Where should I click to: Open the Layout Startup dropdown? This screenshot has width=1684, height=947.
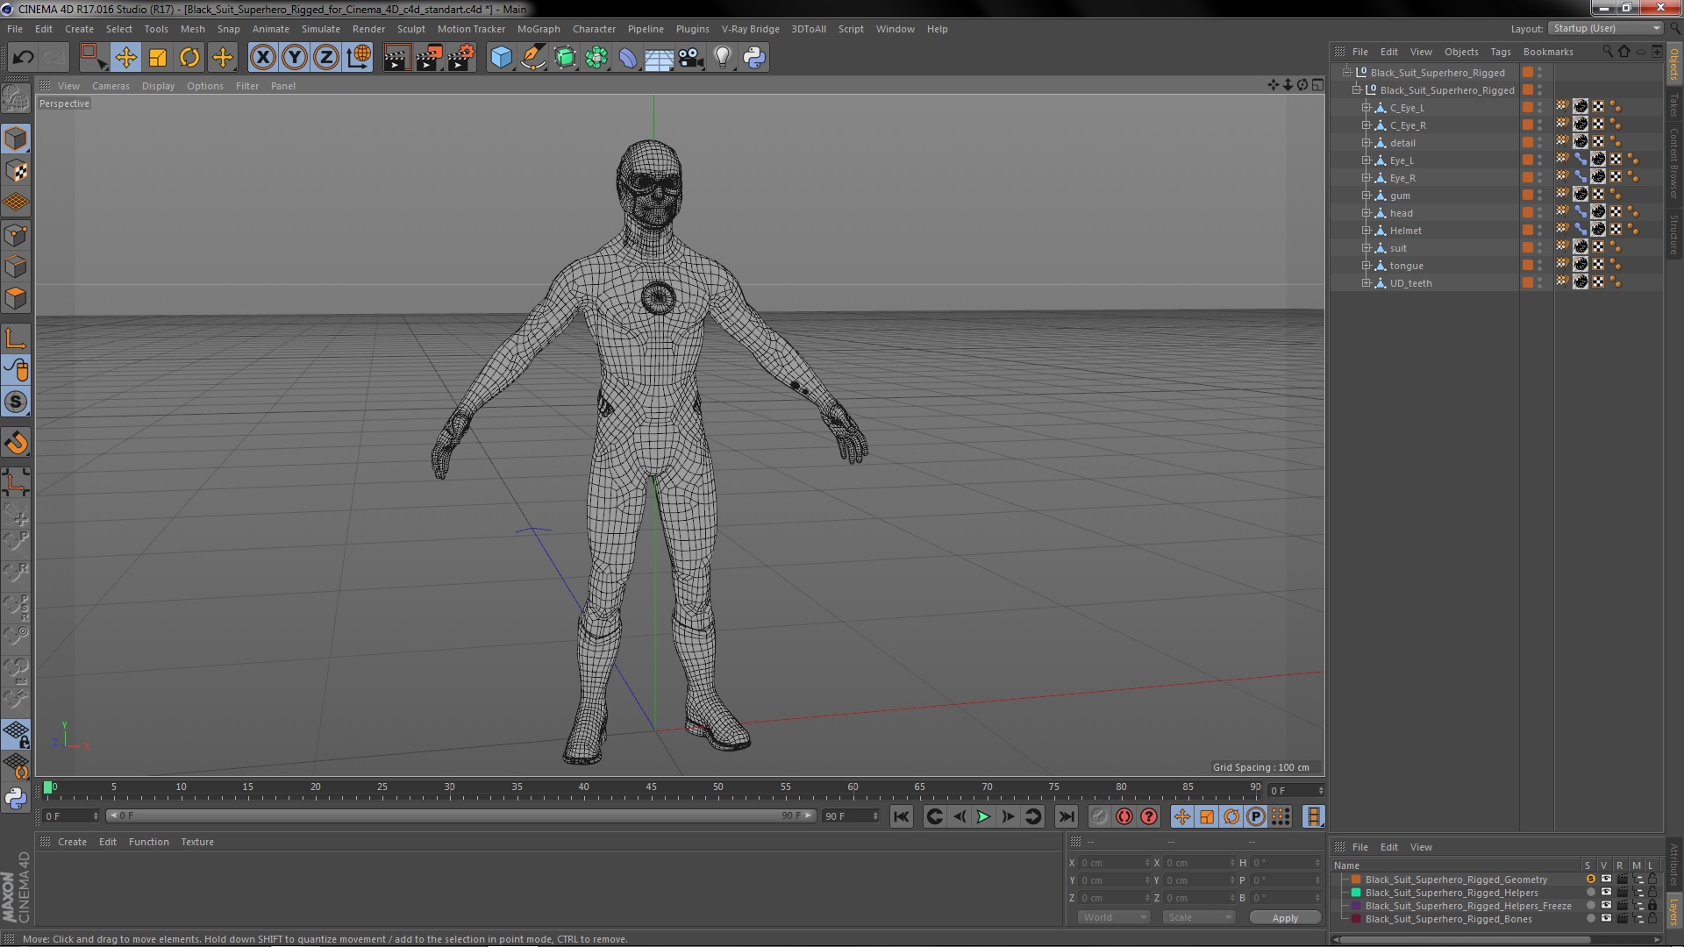pyautogui.click(x=1605, y=28)
